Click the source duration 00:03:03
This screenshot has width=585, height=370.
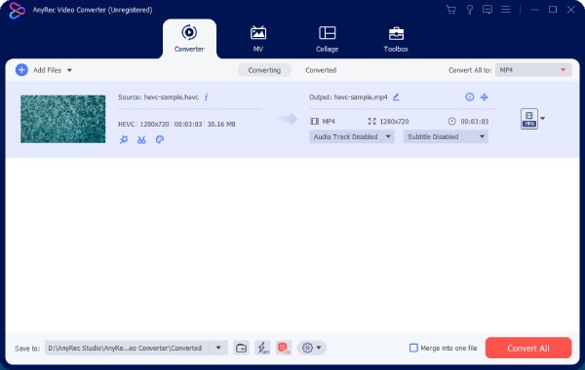188,124
